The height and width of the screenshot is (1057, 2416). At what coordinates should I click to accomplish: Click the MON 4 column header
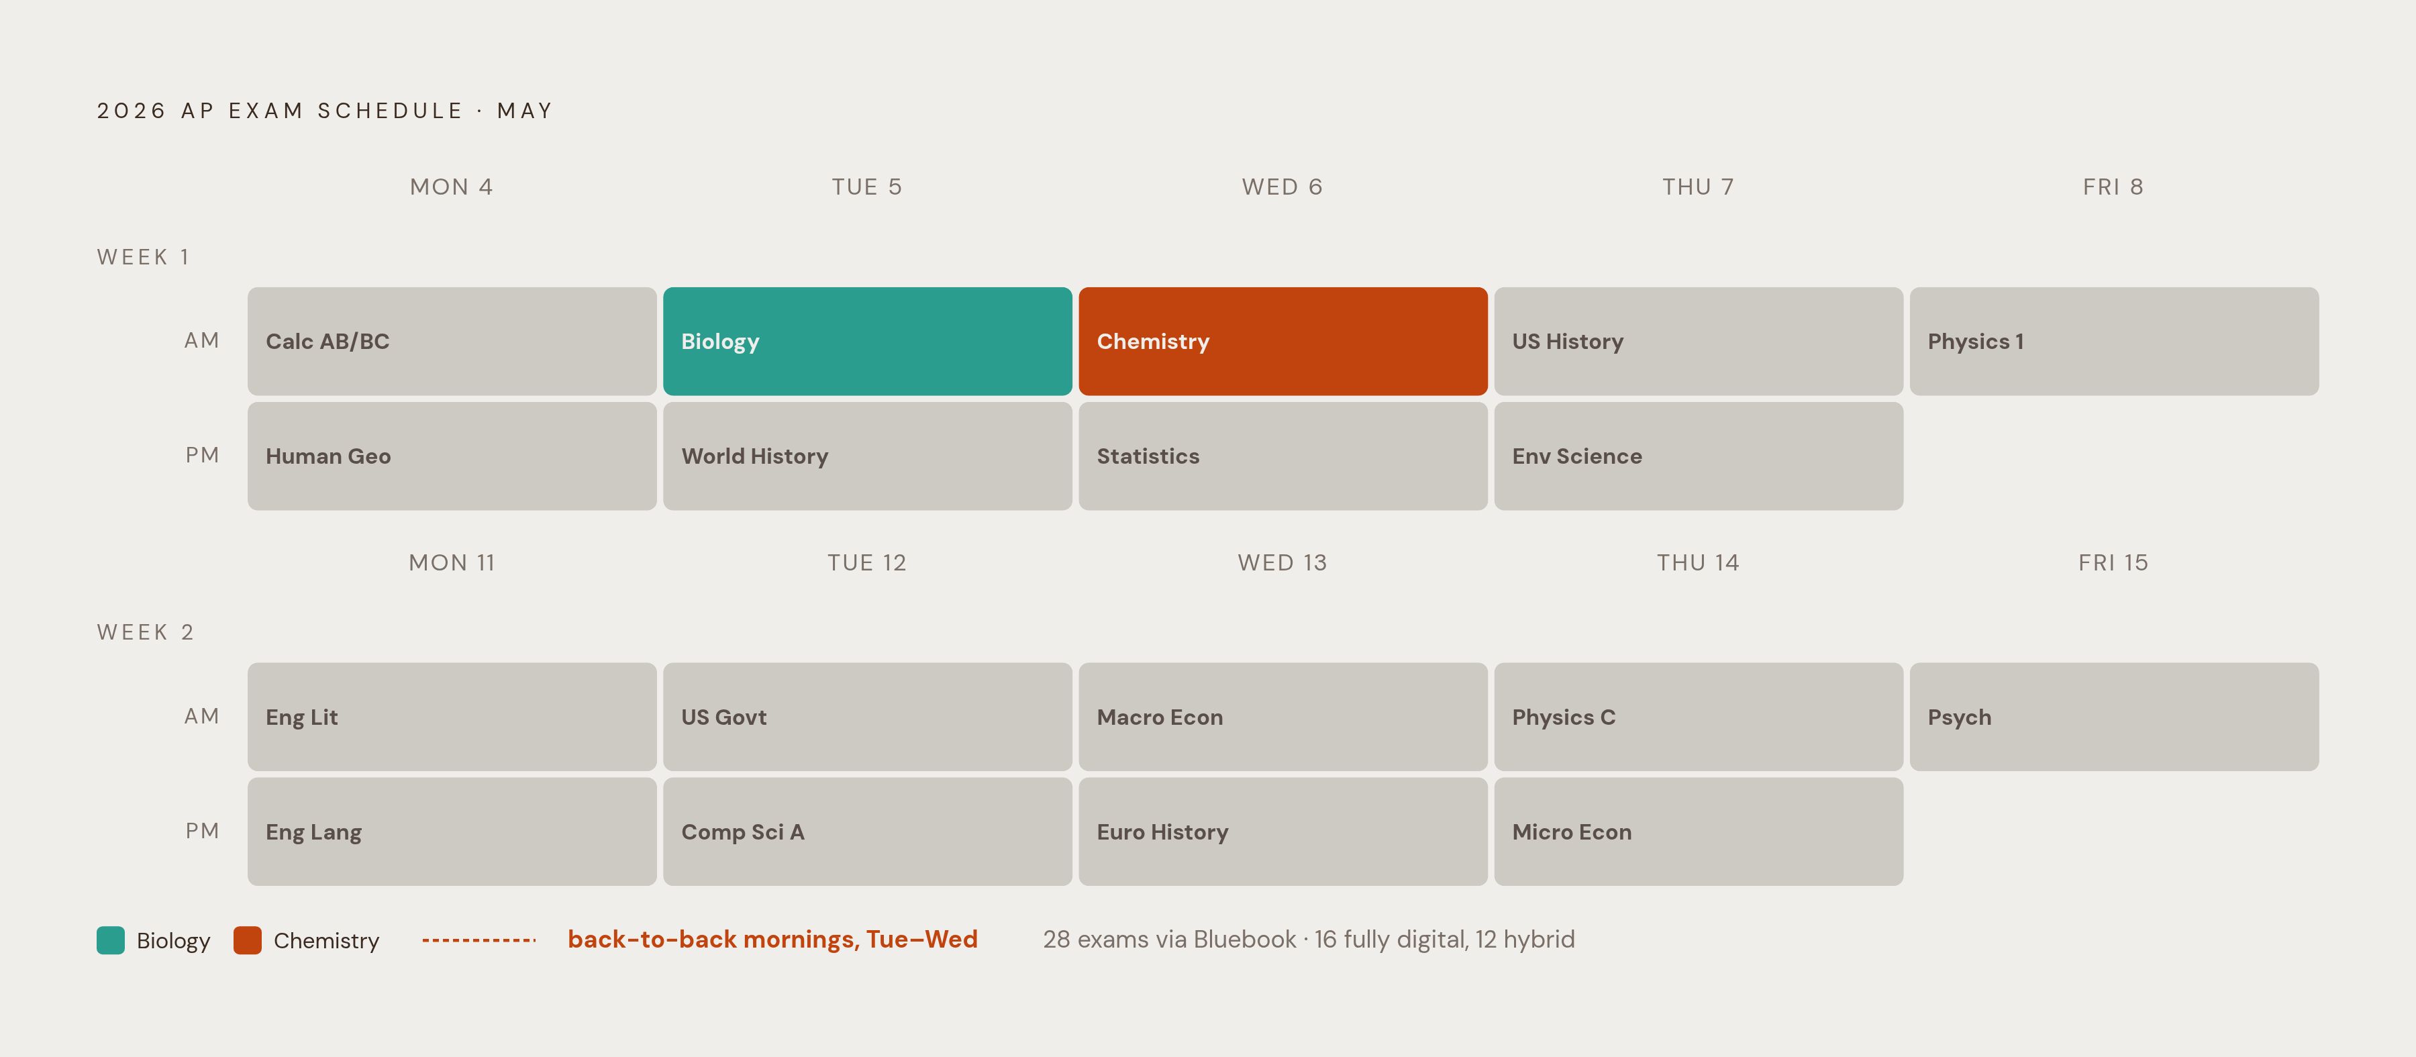point(452,187)
